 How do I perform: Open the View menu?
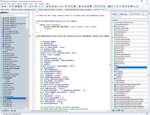[x=36, y=4]
